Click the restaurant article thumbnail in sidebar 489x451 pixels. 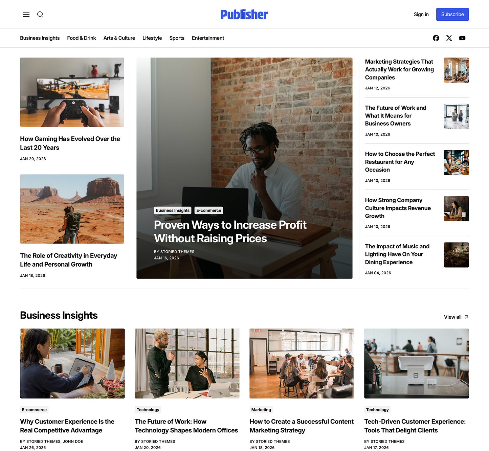[x=456, y=162]
